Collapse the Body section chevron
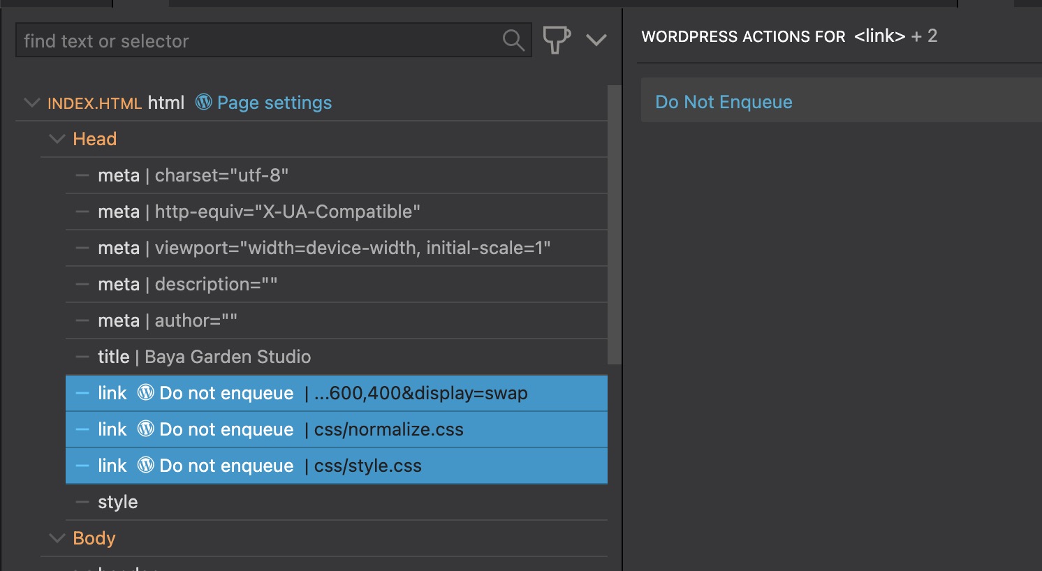Viewport: 1042px width, 571px height. point(57,538)
